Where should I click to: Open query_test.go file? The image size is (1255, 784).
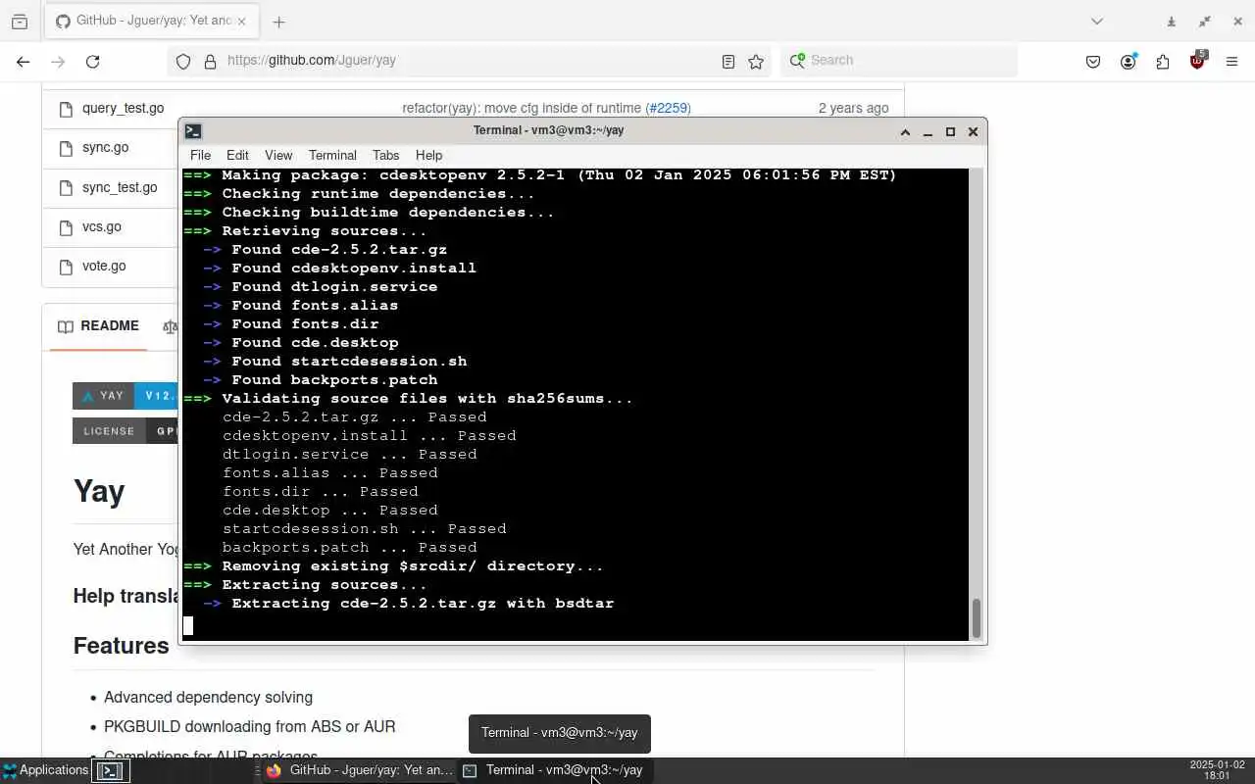[123, 108]
